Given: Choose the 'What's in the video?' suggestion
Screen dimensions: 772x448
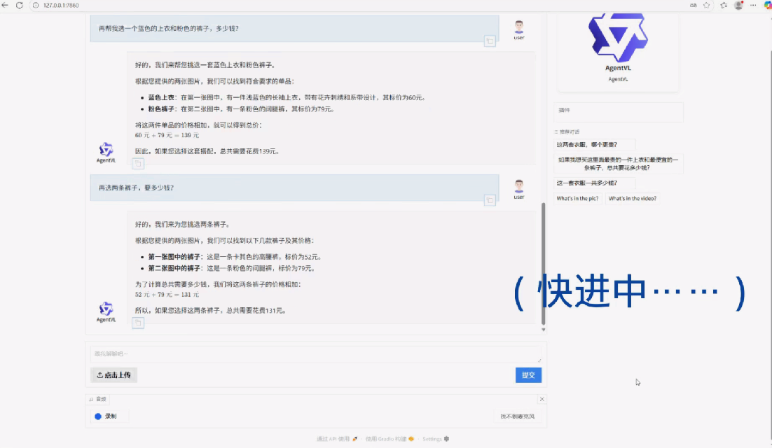Looking at the screenshot, I should click(632, 199).
